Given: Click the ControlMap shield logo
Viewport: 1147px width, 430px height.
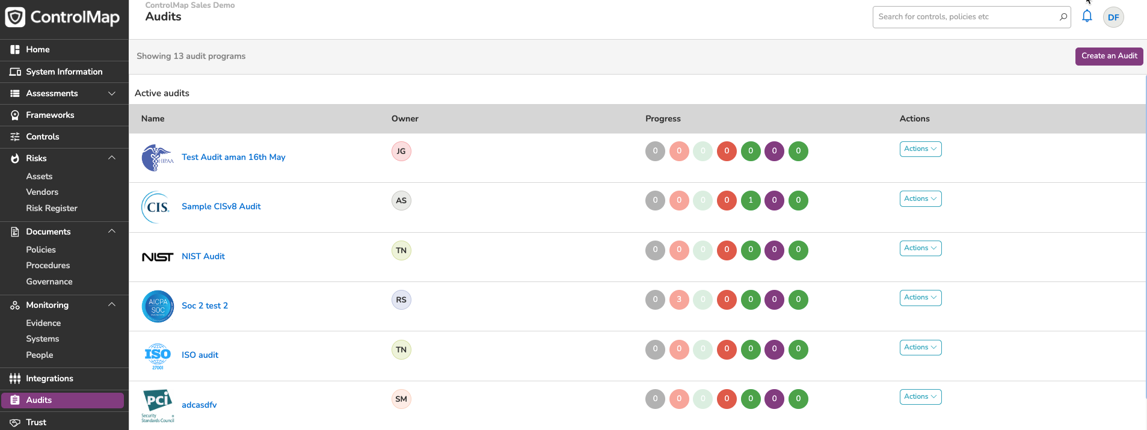Looking at the screenshot, I should coord(15,17).
